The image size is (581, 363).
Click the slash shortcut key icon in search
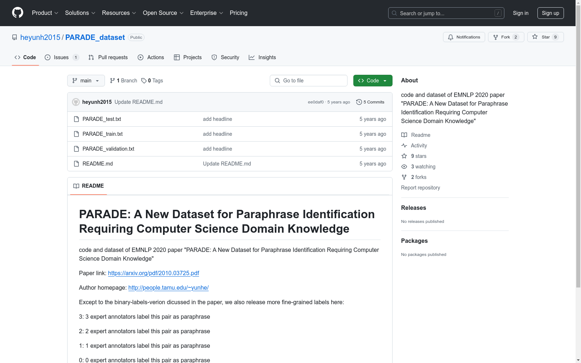point(498,13)
